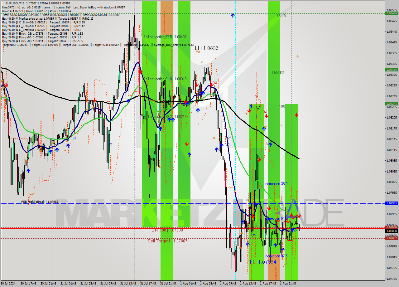Click the 1.08415 price scale value

pos(392,42)
